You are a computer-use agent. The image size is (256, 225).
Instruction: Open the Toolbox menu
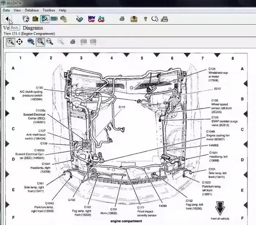(x=49, y=10)
